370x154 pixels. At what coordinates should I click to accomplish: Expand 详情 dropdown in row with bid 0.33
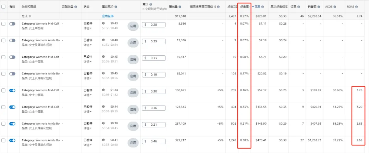tap(87, 61)
